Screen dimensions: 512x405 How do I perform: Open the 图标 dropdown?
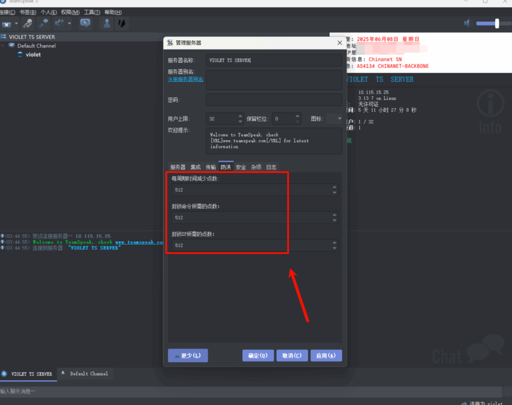tap(334, 118)
